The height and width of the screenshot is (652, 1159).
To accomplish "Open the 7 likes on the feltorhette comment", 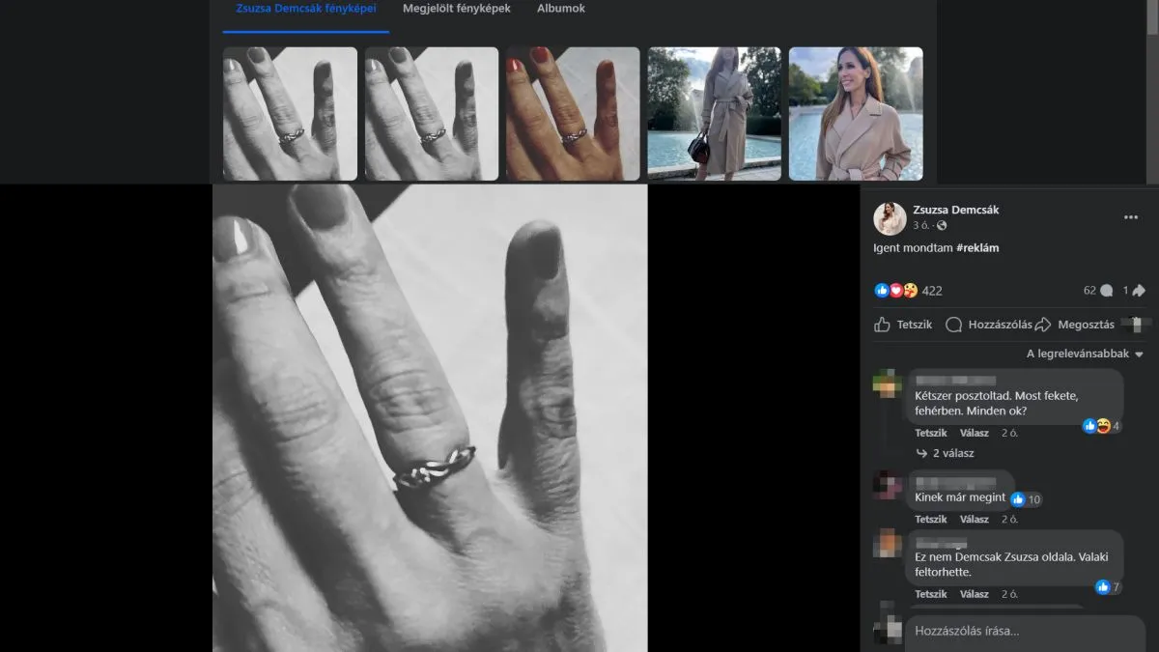I will click(1108, 587).
